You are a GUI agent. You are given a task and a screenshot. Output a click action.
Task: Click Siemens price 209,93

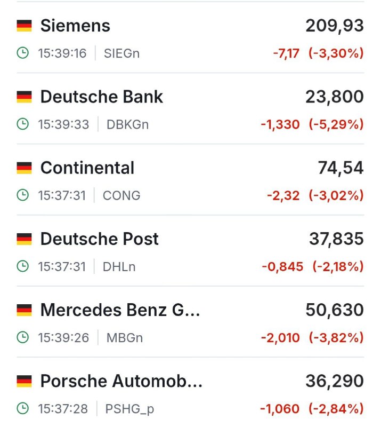click(x=335, y=26)
